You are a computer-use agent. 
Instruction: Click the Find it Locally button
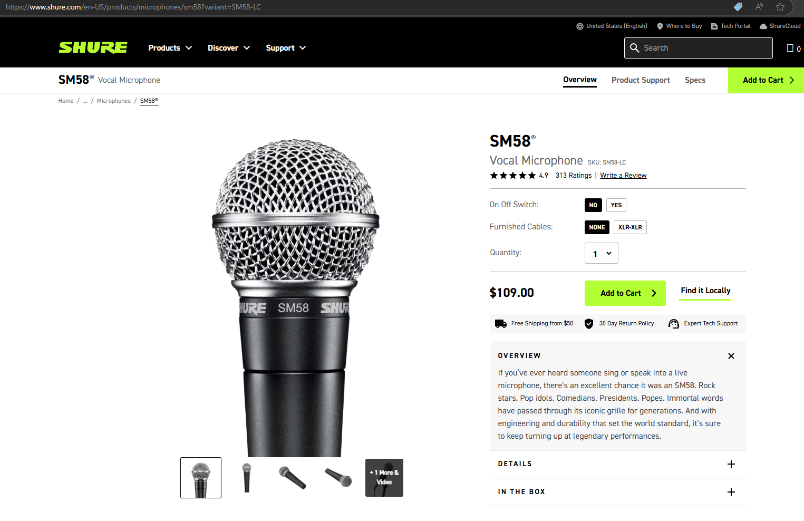click(x=705, y=291)
